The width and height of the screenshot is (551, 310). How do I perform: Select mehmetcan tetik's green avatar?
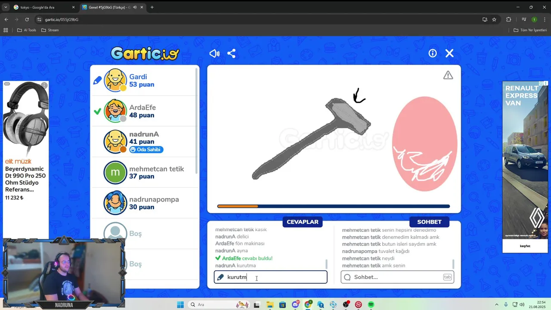click(115, 172)
